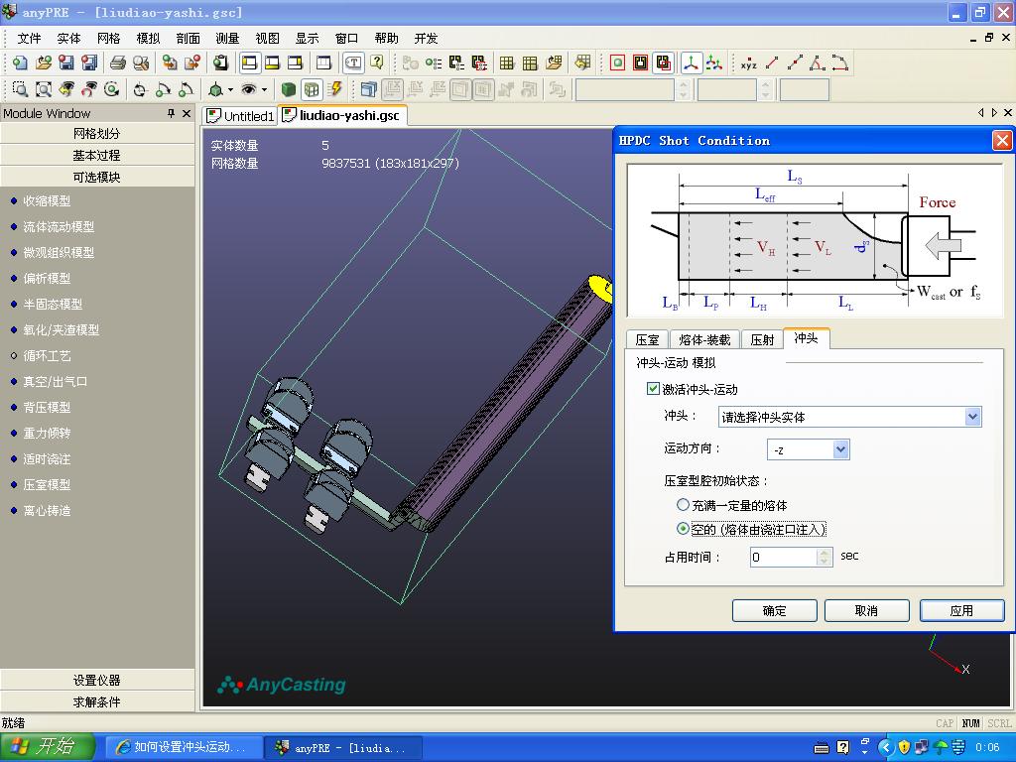Image resolution: width=1016 pixels, height=762 pixels.
Task: Click the arc radius measurement icon
Action: click(840, 63)
